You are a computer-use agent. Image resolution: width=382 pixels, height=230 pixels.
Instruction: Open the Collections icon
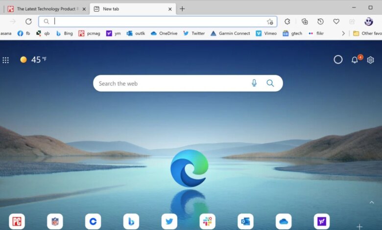click(305, 22)
